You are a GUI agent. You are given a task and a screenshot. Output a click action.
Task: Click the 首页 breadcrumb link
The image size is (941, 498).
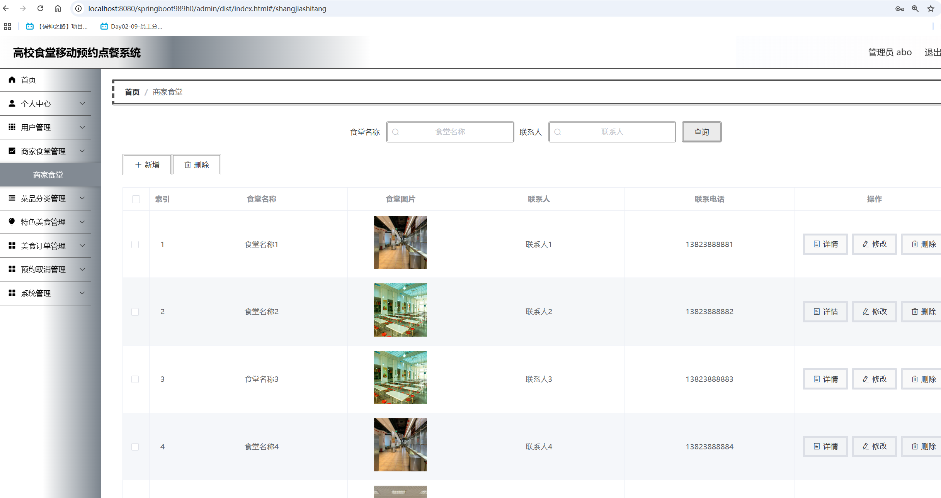[132, 92]
